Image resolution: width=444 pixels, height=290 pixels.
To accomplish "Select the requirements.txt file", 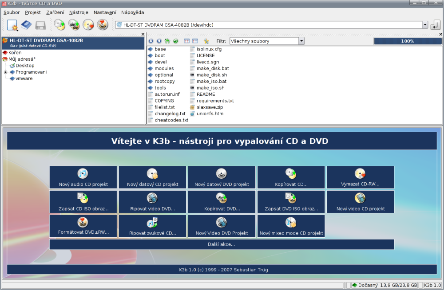I will pyautogui.click(x=212, y=101).
